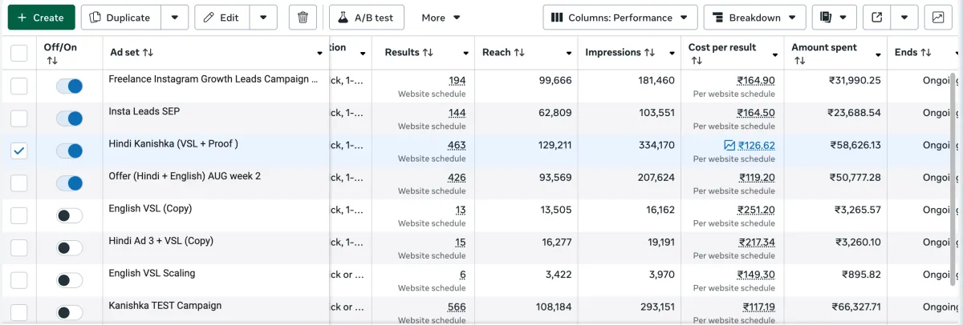Tick the select-all header checkbox
Viewport: 963px width, 325px height.
pyautogui.click(x=18, y=53)
